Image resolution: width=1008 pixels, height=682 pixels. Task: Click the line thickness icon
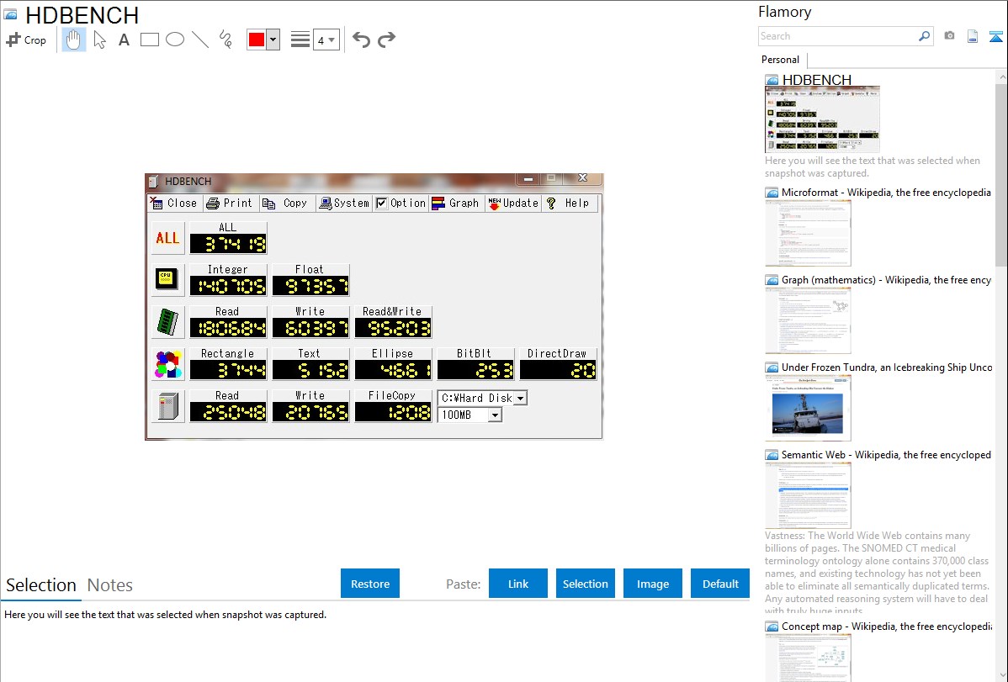(300, 40)
